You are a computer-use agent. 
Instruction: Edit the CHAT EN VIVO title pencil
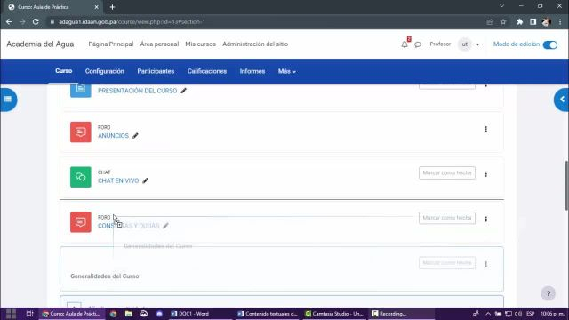coord(146,180)
